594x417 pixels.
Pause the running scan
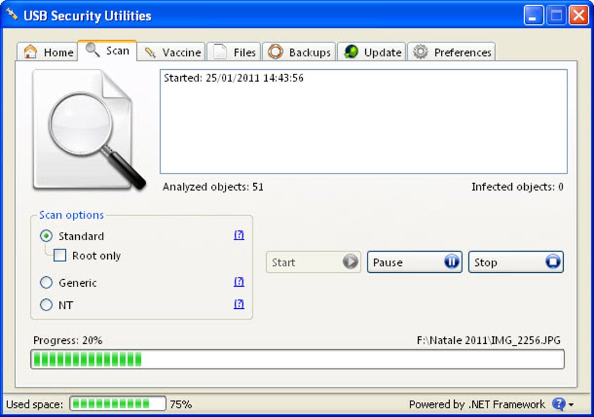tap(414, 262)
